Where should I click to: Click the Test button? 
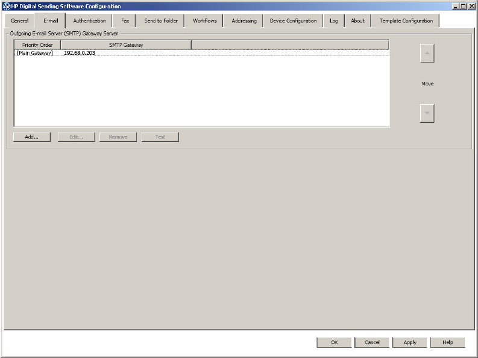point(160,137)
